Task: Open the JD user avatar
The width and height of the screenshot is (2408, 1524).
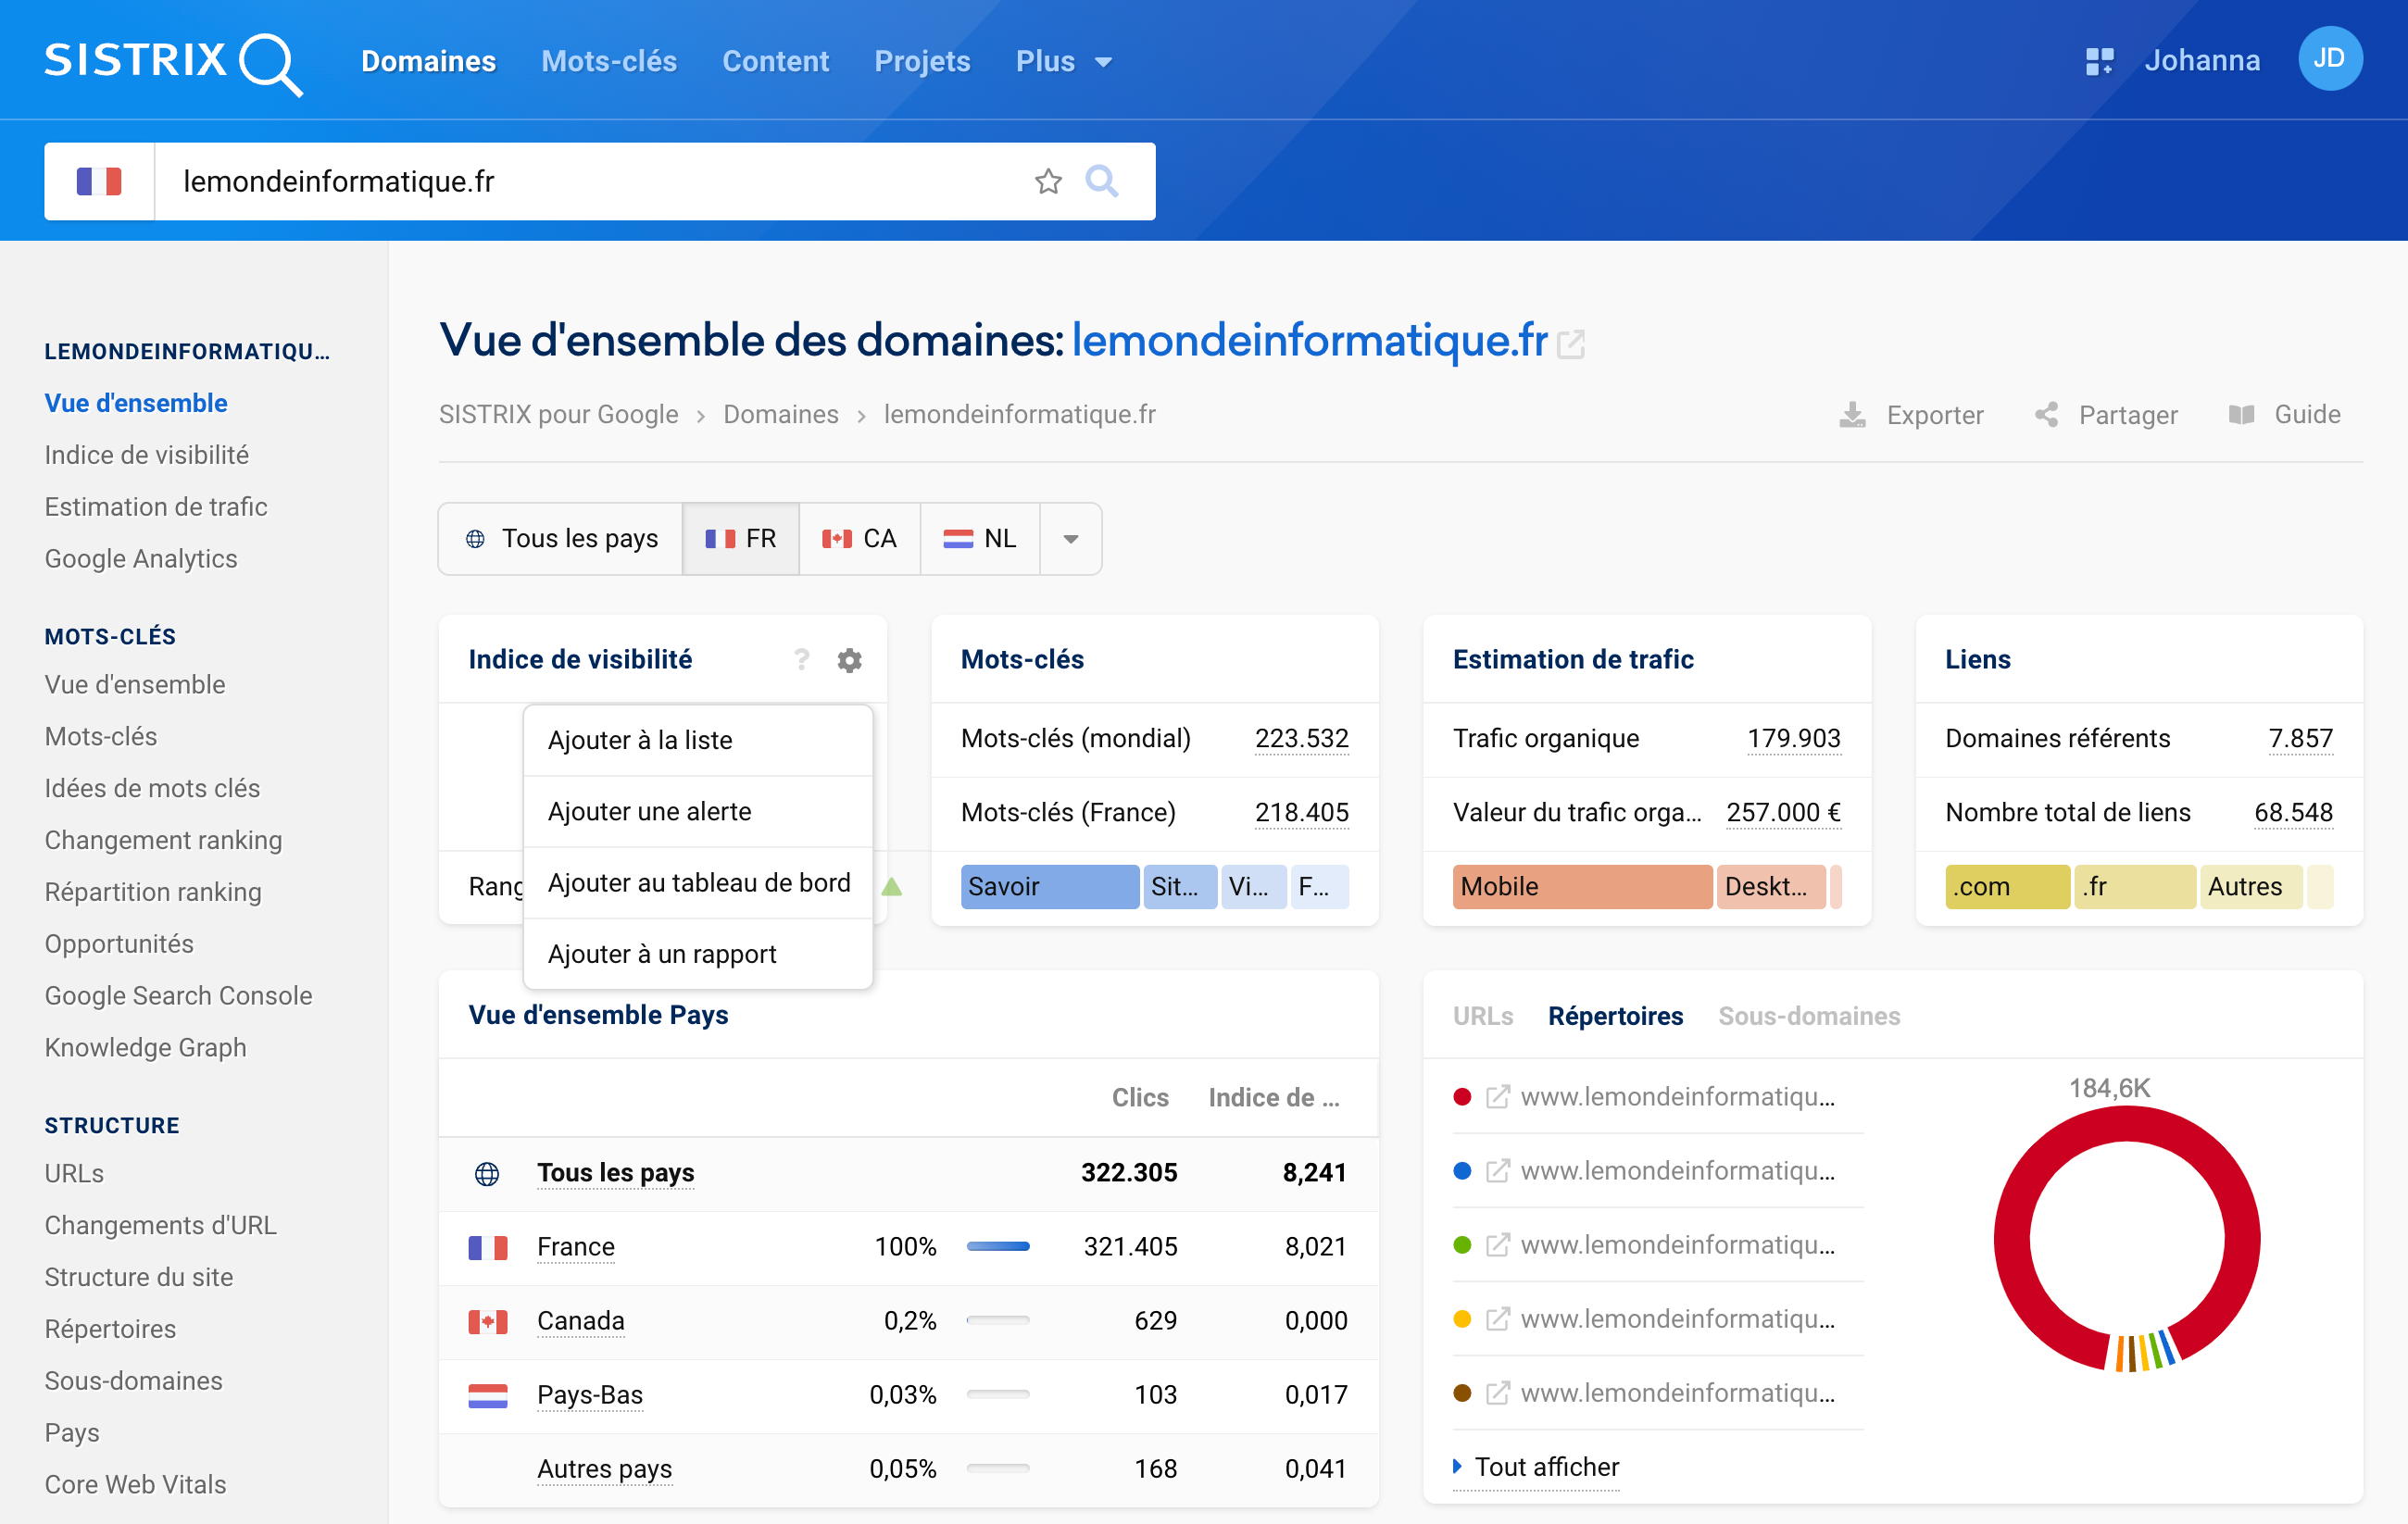Action: click(2329, 59)
